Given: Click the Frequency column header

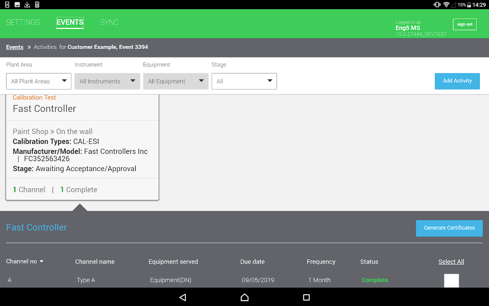Looking at the screenshot, I should click(x=321, y=262).
